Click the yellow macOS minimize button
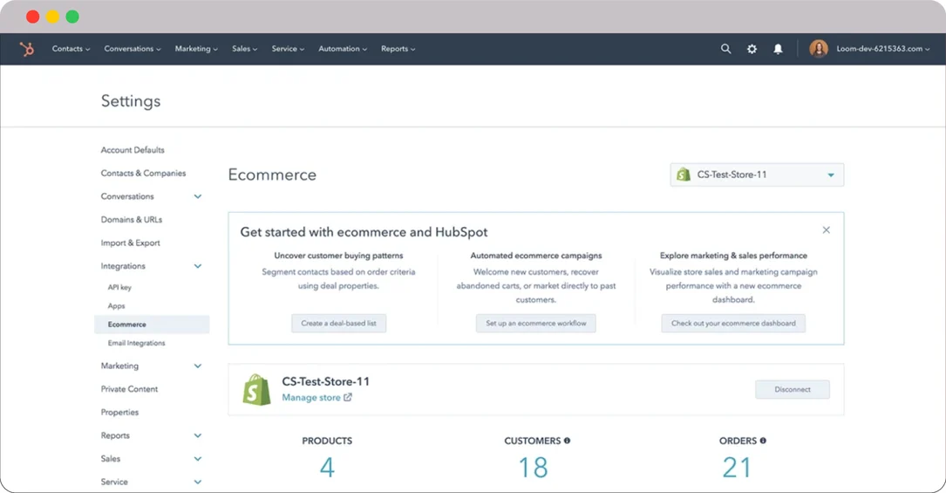Viewport: 946px width, 493px height. (x=53, y=17)
